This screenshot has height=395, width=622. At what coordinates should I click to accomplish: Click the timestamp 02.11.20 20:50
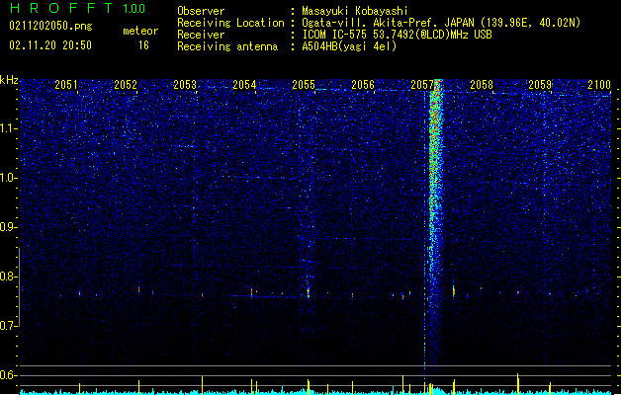tap(50, 45)
